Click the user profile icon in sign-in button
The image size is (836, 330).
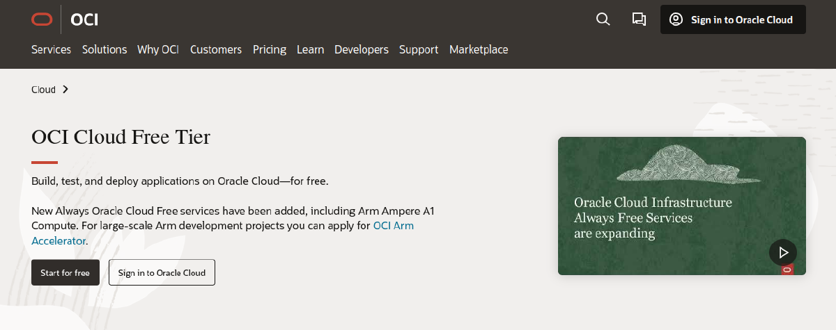(x=676, y=19)
